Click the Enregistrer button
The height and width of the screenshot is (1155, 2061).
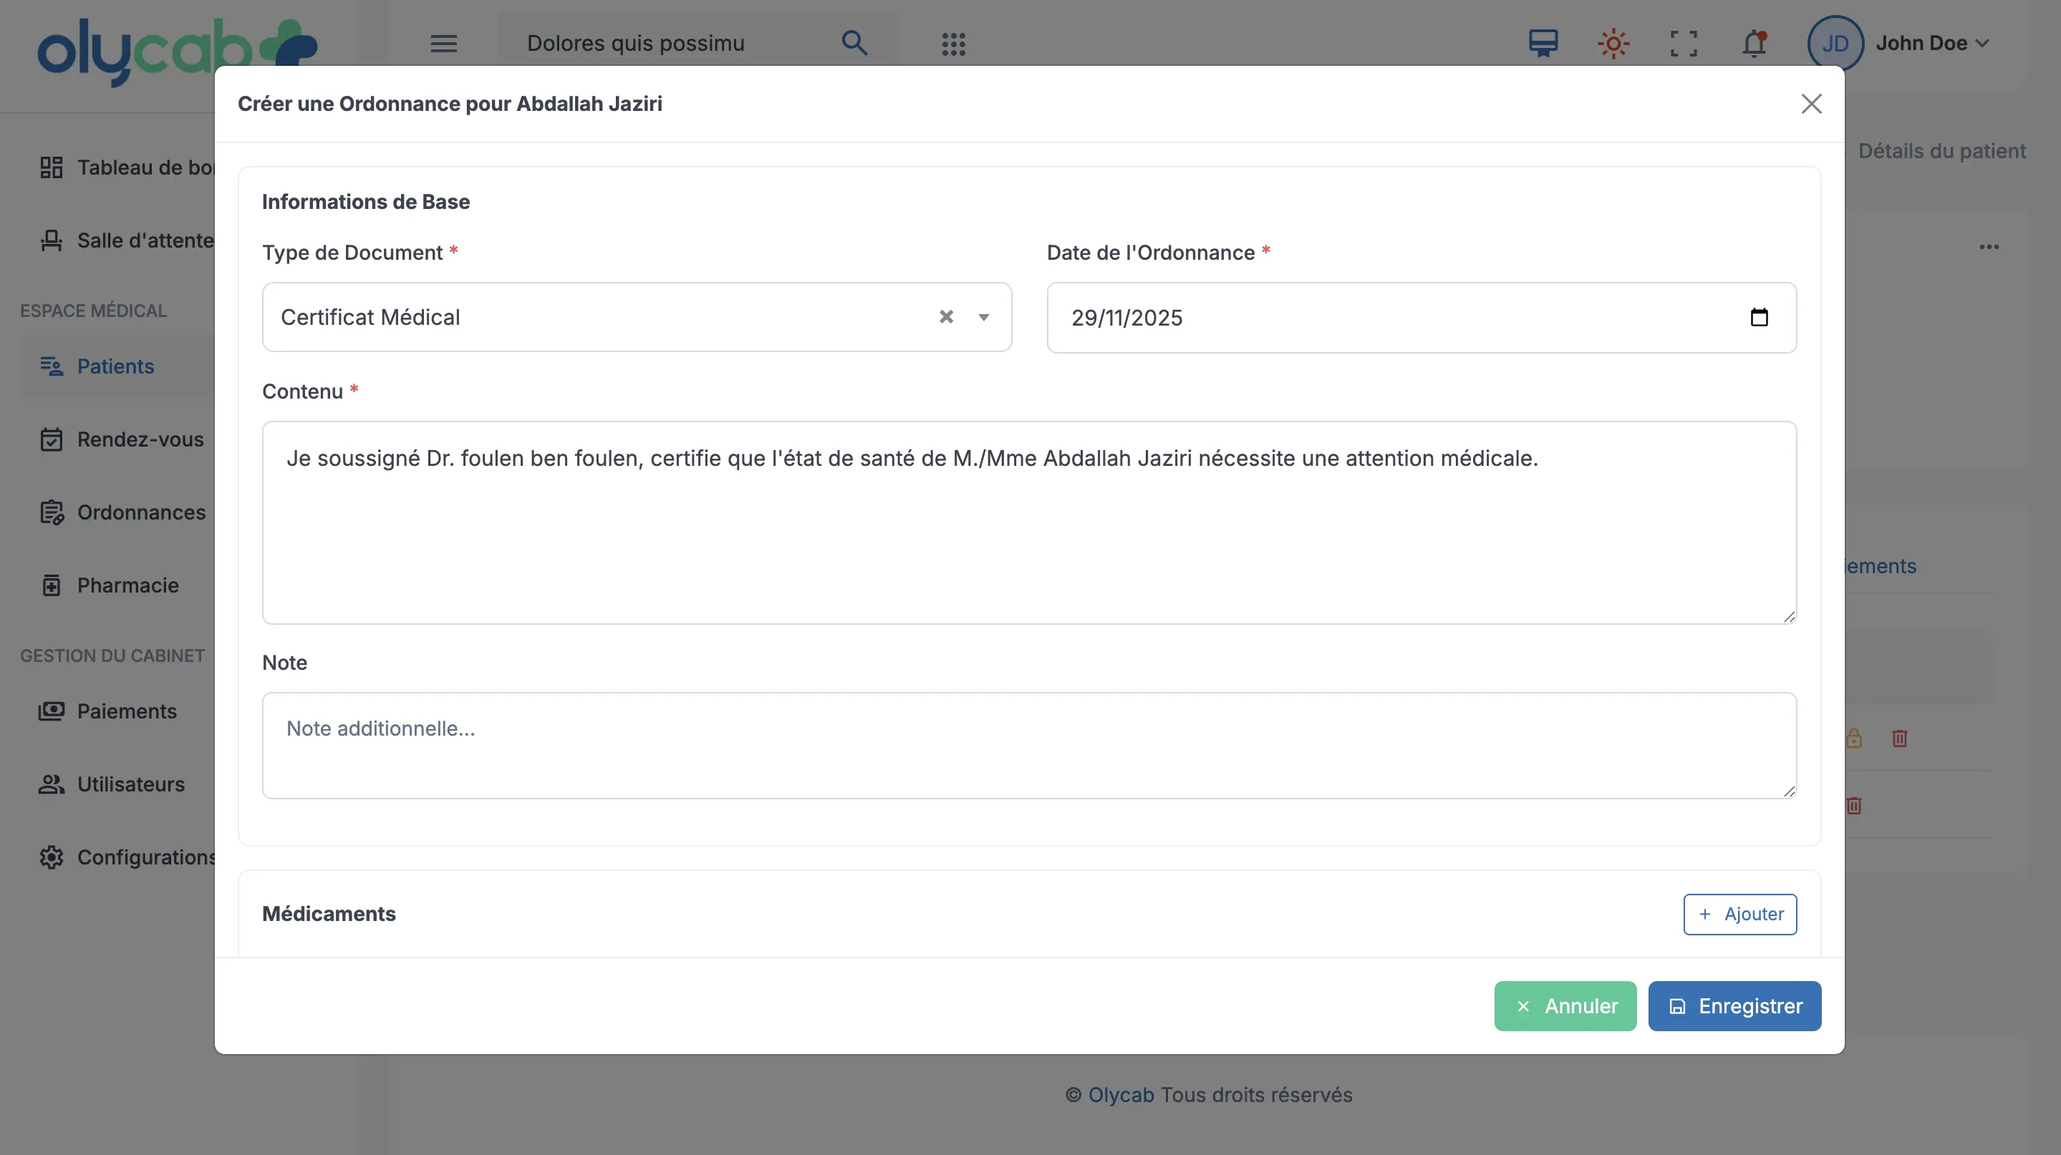click(x=1734, y=1005)
